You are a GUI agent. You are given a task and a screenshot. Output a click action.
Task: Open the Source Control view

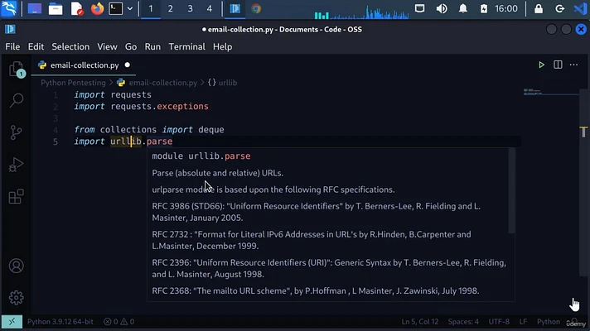[x=16, y=132]
